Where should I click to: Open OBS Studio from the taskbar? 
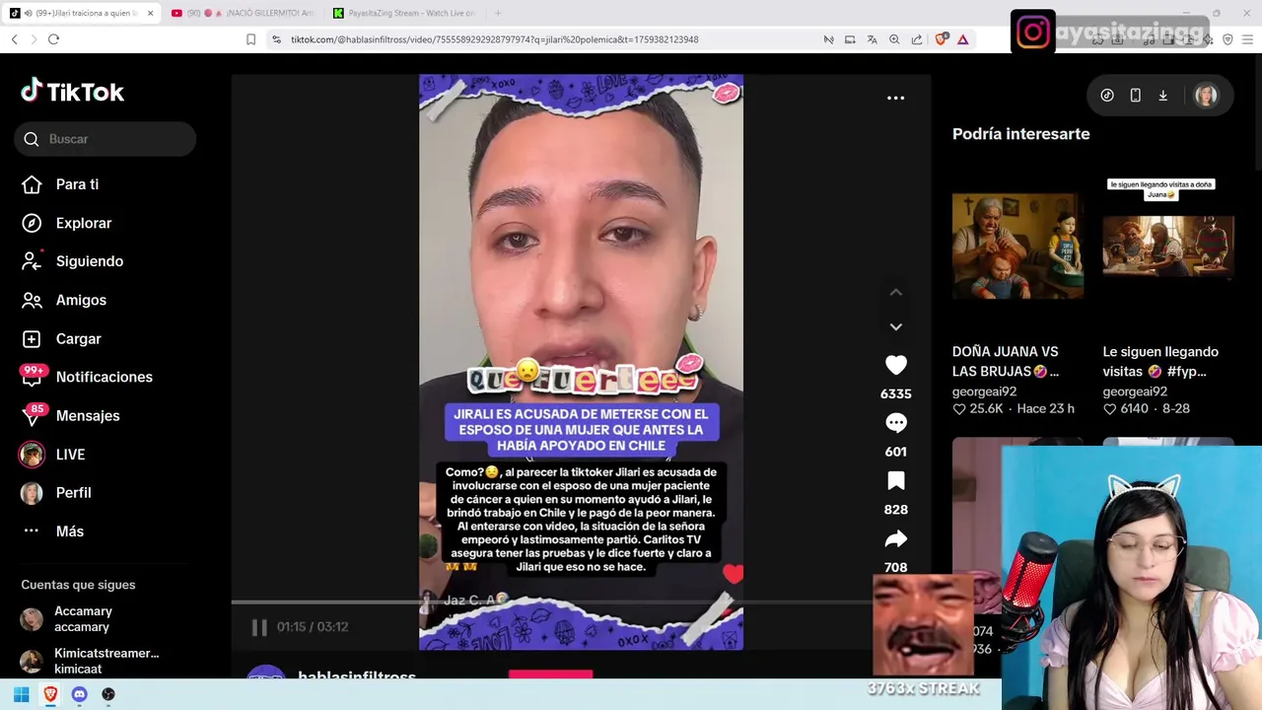coord(108,694)
